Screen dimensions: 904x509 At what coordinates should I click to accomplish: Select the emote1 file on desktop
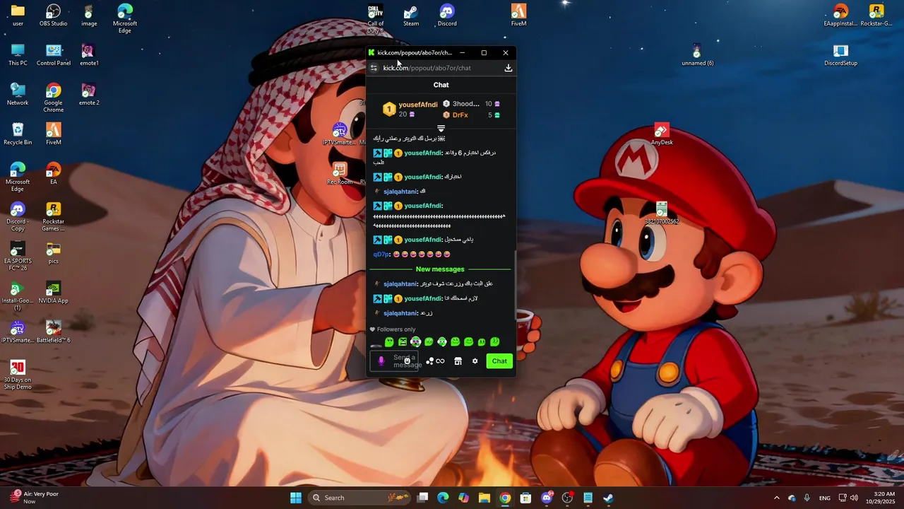(x=88, y=55)
